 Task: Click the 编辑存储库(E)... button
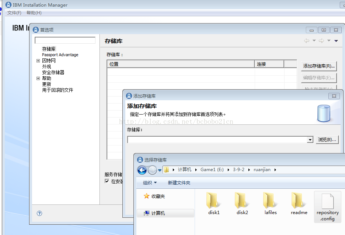tap(319, 78)
